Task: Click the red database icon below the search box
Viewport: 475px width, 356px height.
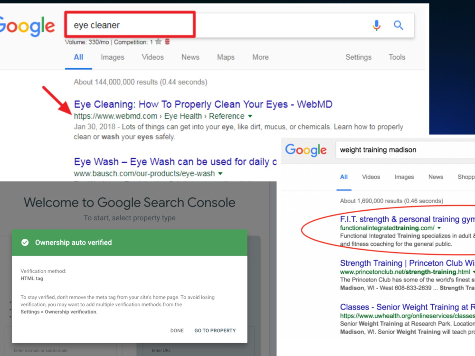Action: pos(167,42)
